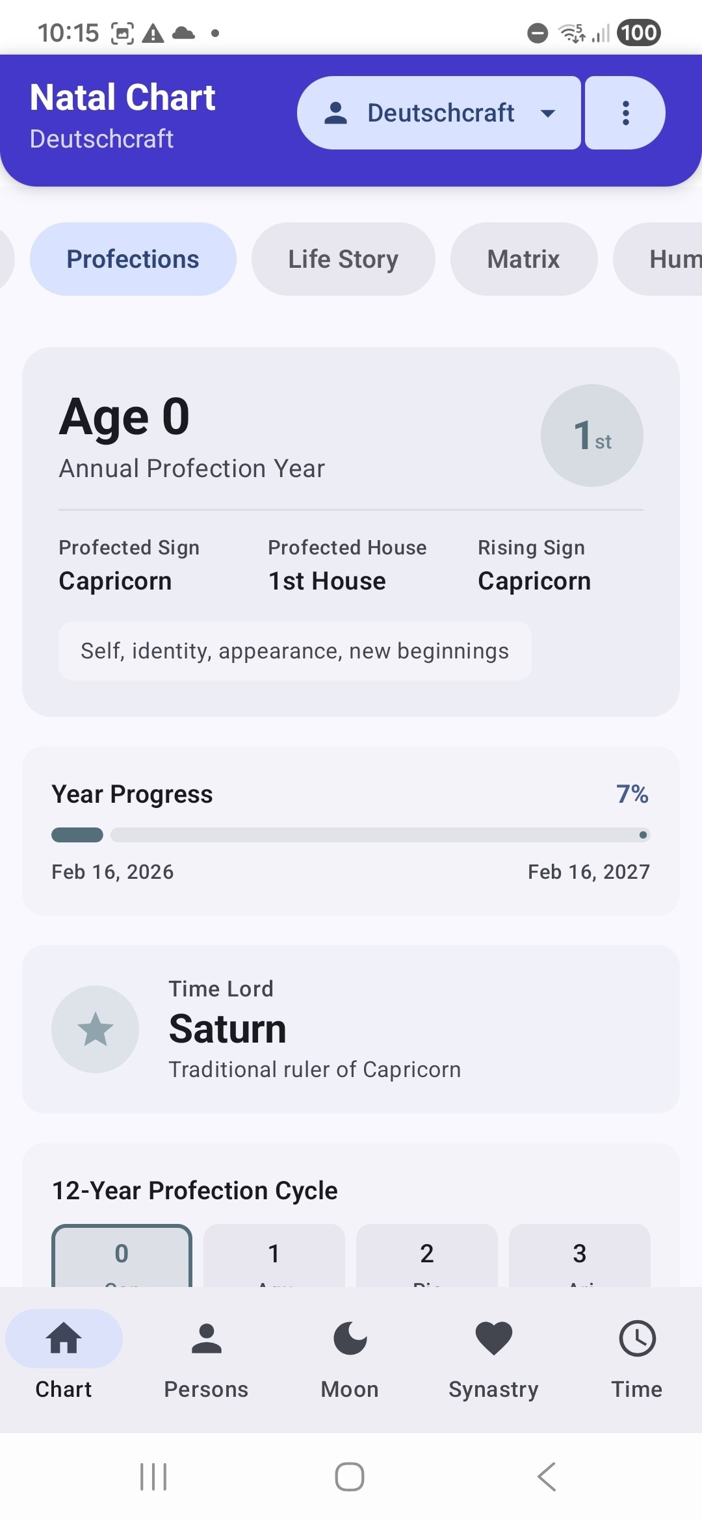Tap the Chart home icon
The image size is (702, 1521).
click(x=64, y=1339)
